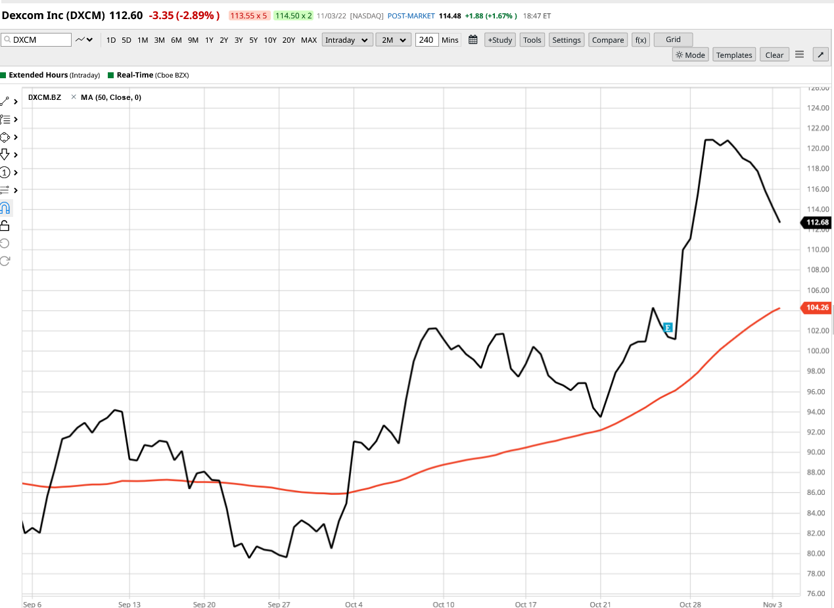The image size is (834, 608).
Task: Open the 2M period dropdown
Action: [x=394, y=40]
